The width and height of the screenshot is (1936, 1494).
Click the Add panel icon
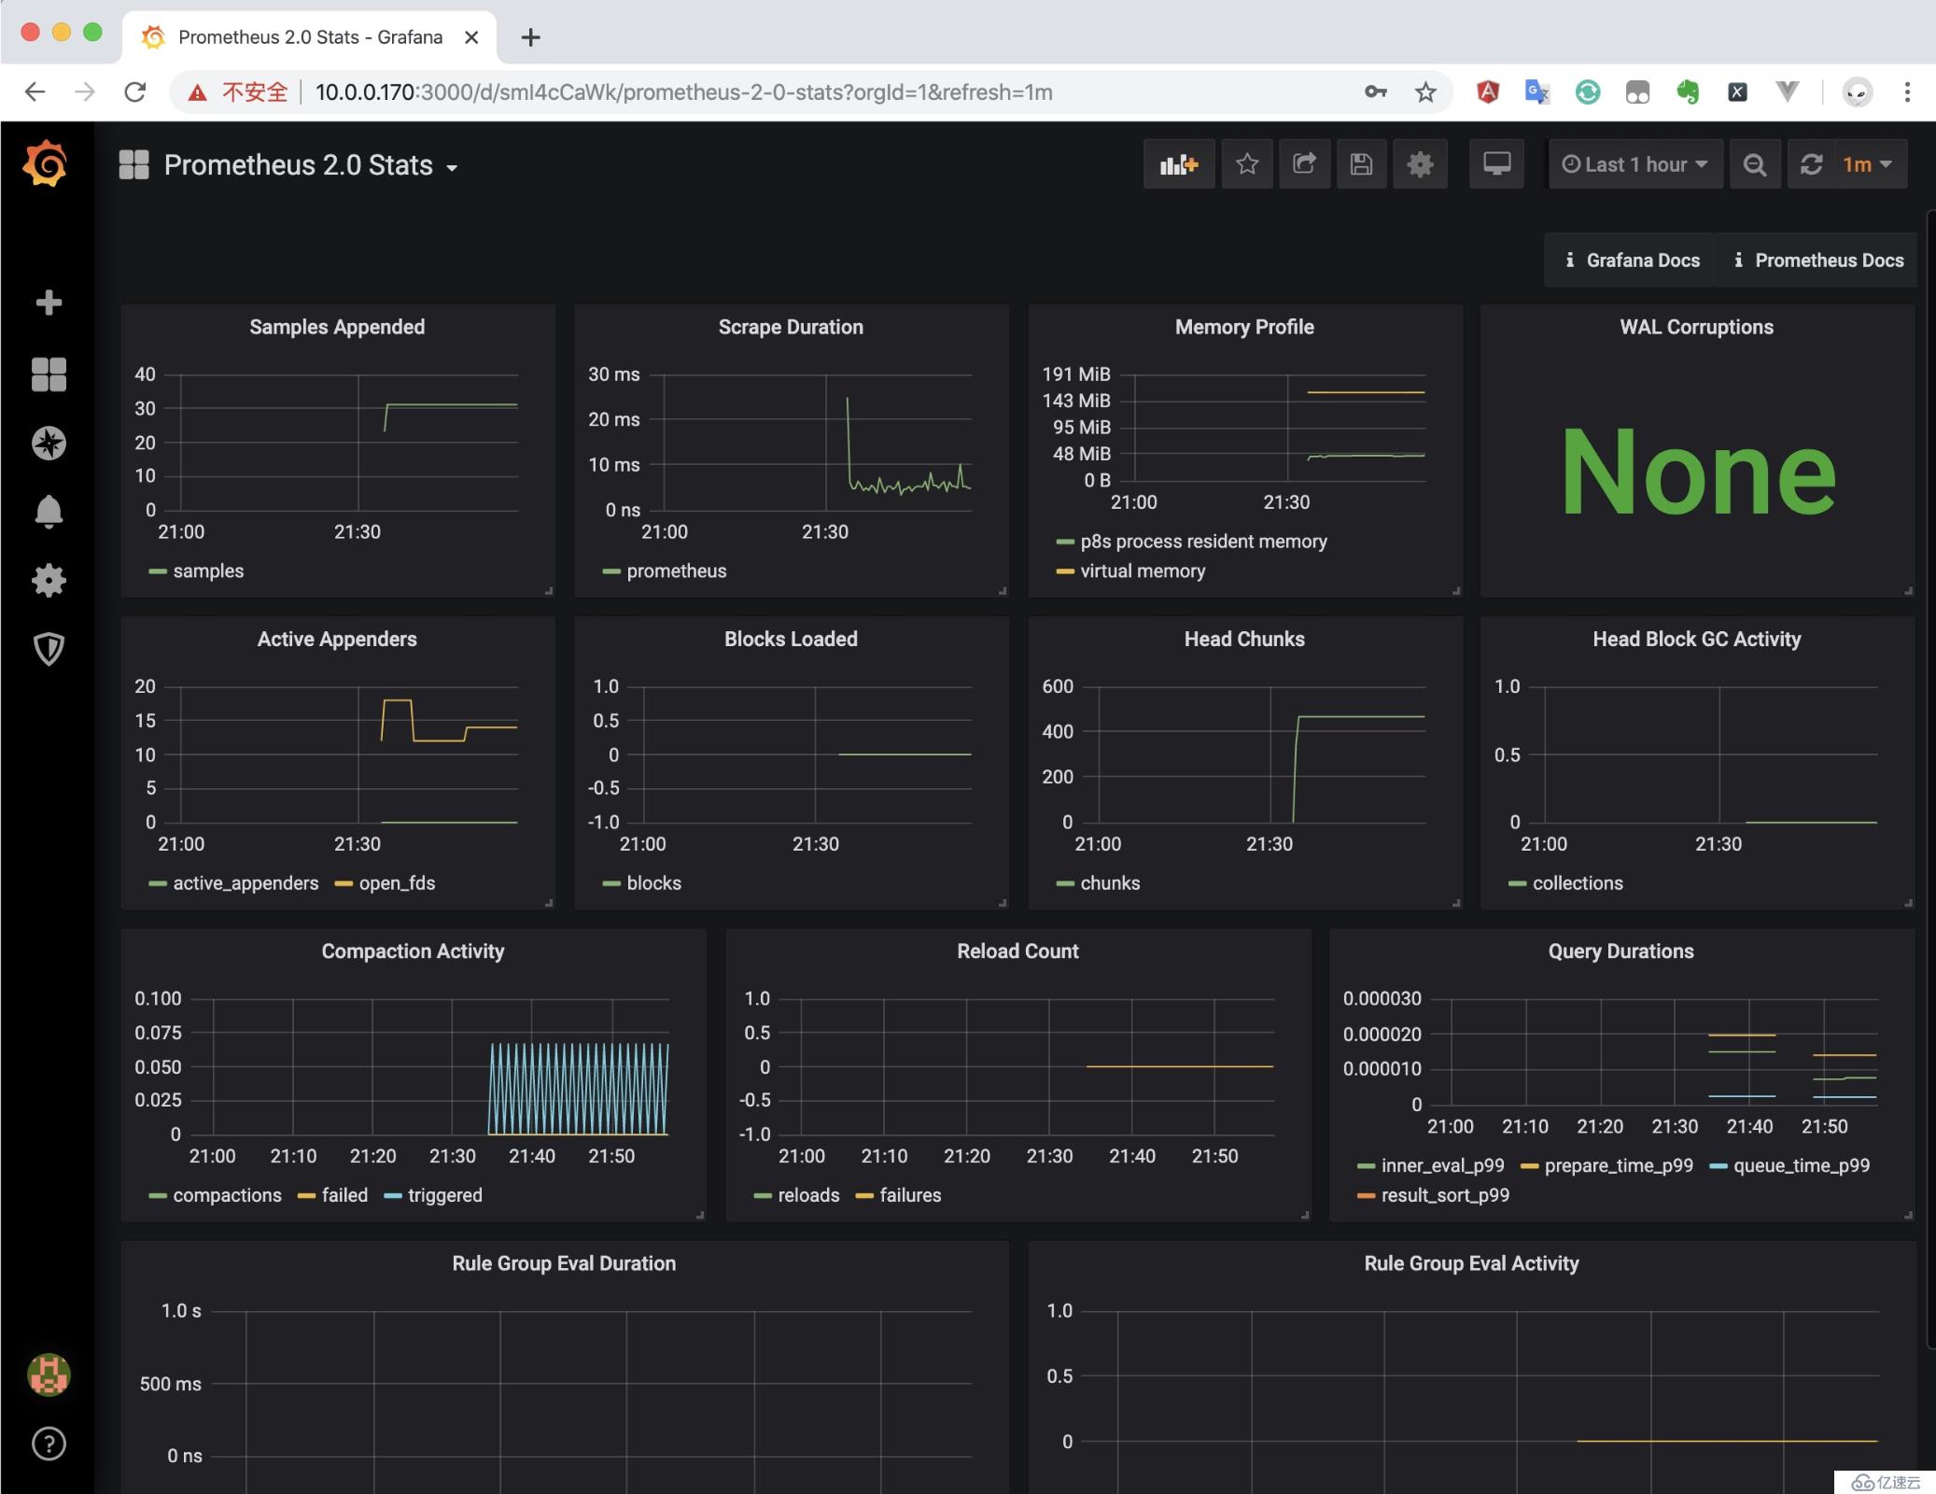[1178, 164]
